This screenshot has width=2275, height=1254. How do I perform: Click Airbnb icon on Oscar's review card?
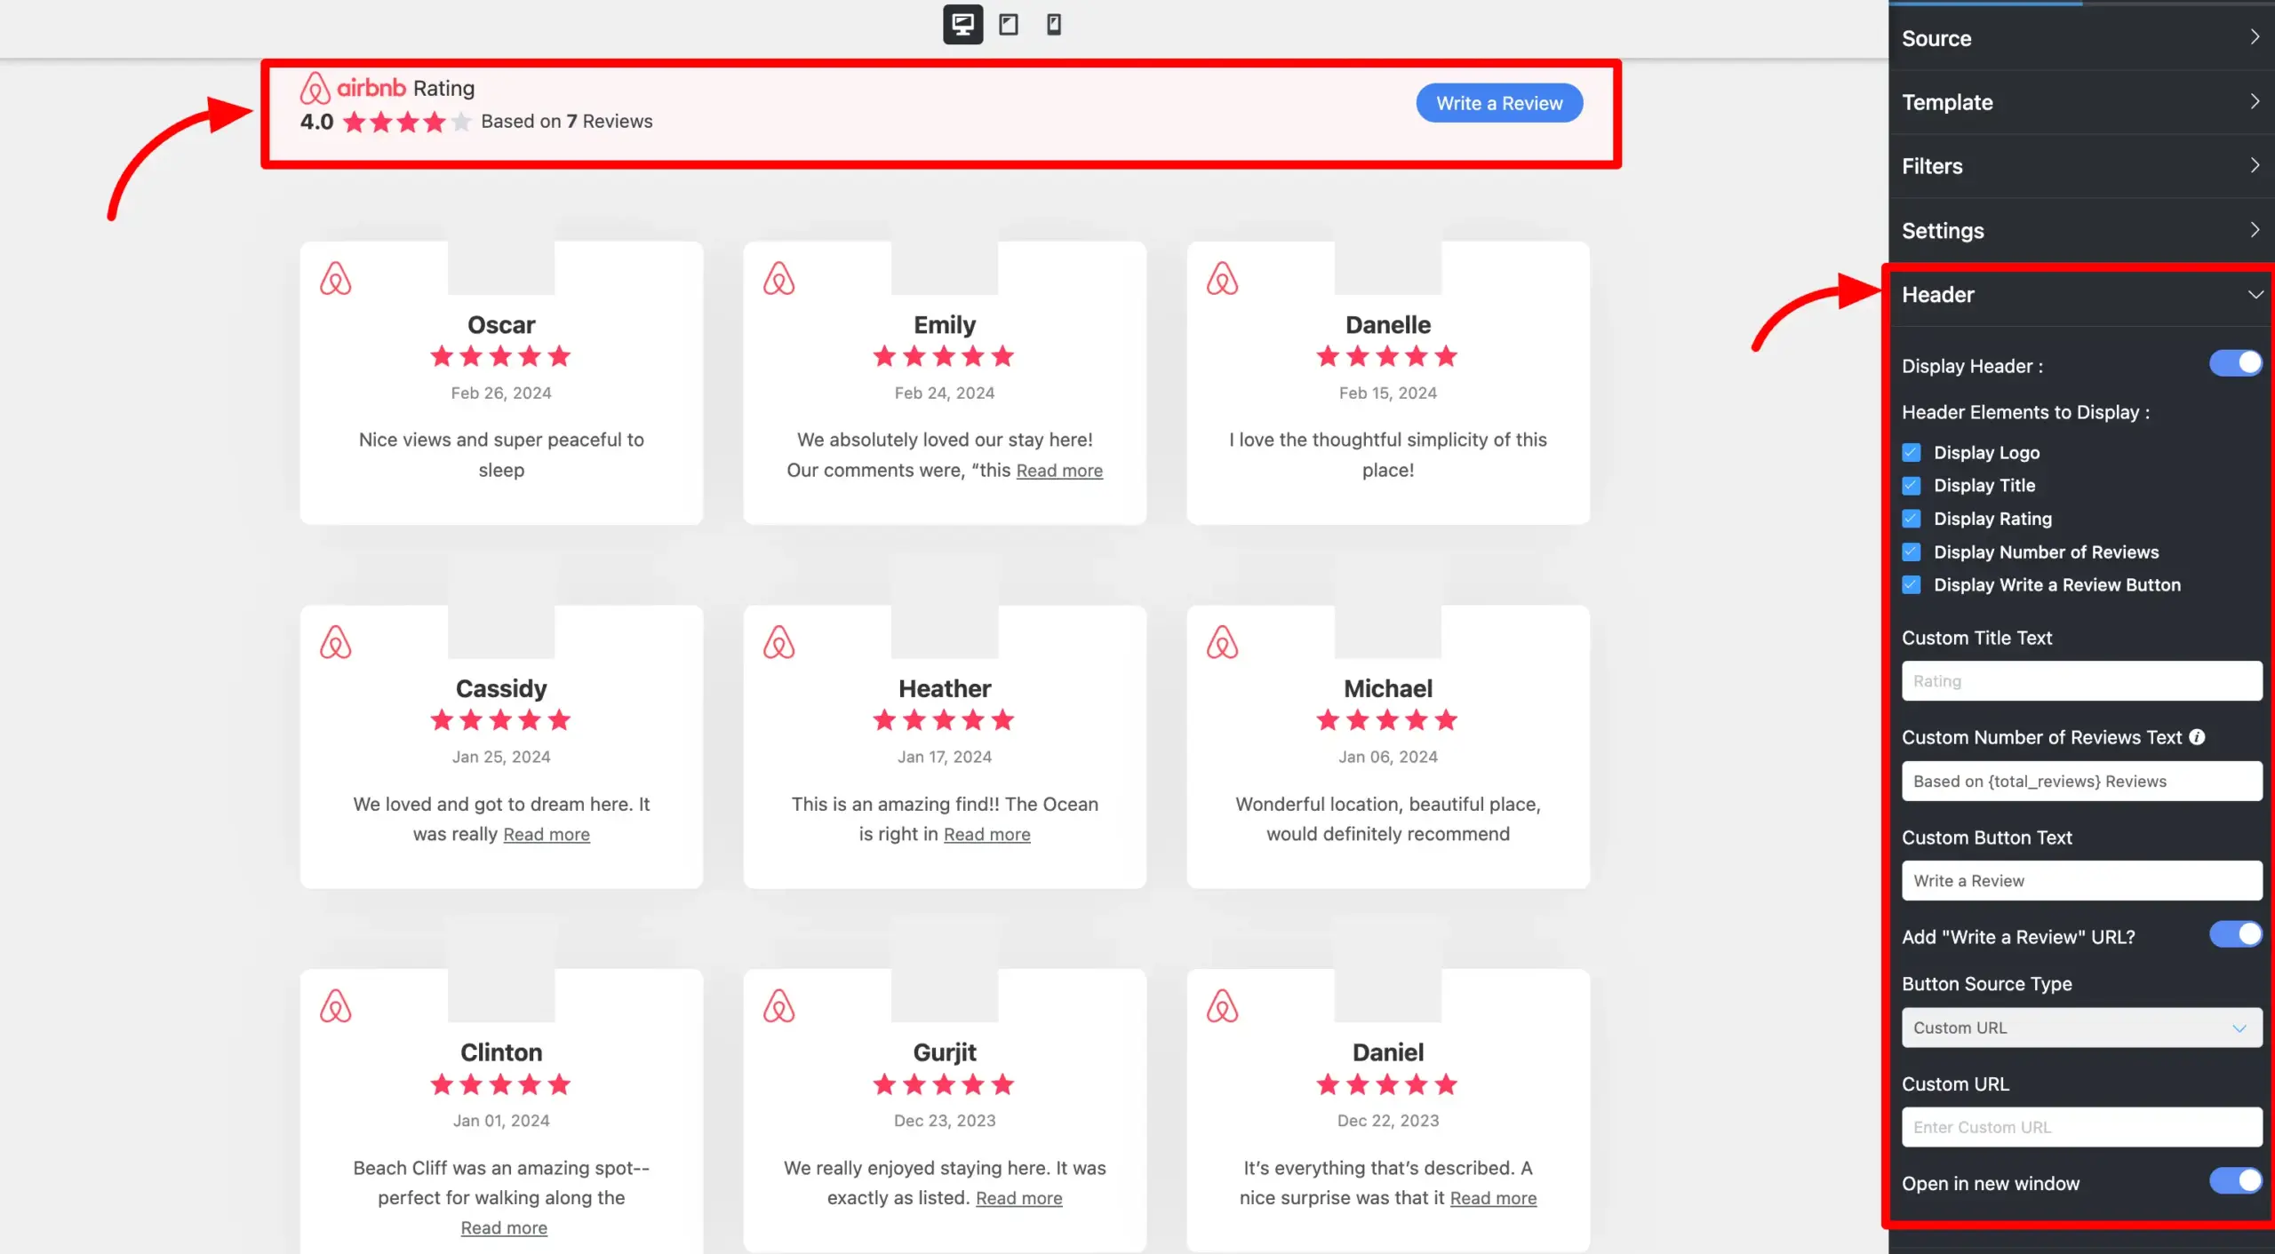[x=335, y=279]
